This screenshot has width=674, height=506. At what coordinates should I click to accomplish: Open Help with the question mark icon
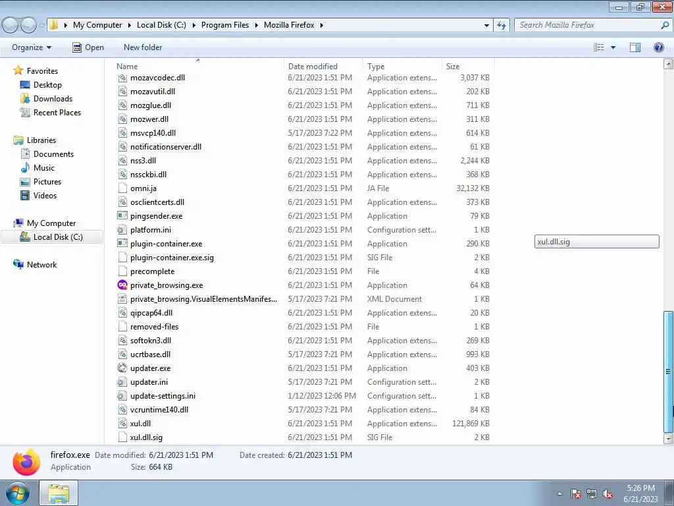pyautogui.click(x=658, y=47)
